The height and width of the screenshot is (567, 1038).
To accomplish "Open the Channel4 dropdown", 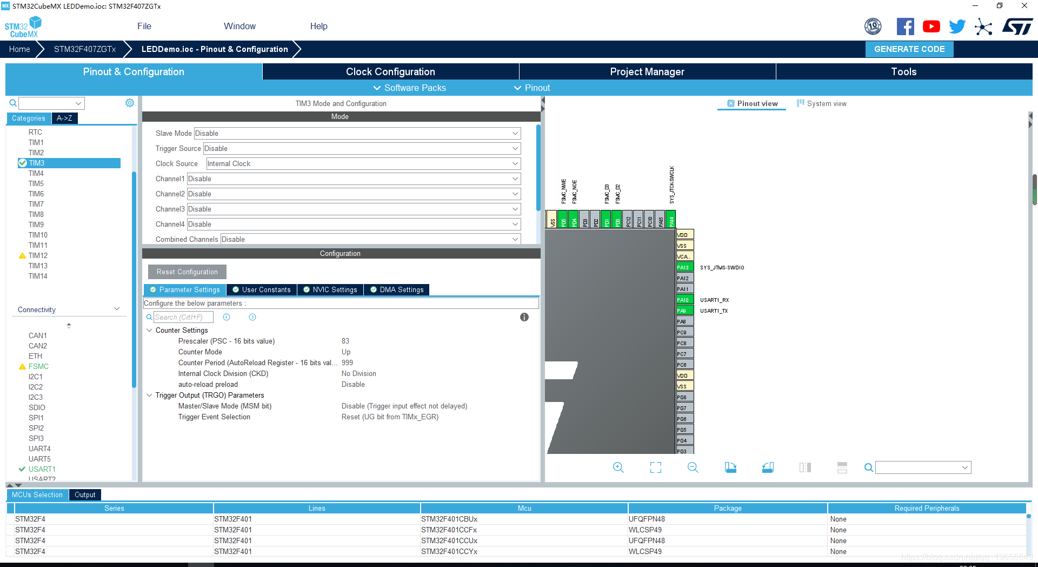I will click(x=354, y=224).
